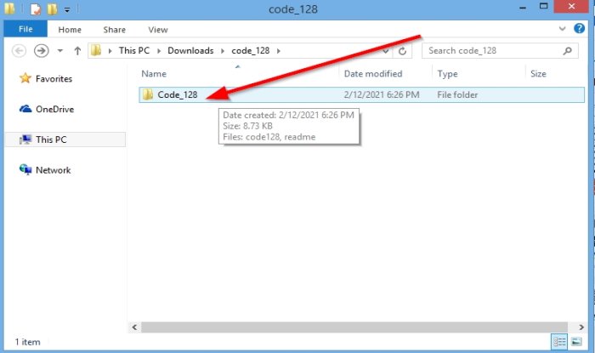Select code_128 in the address path
Image resolution: width=595 pixels, height=353 pixels.
pyautogui.click(x=251, y=50)
